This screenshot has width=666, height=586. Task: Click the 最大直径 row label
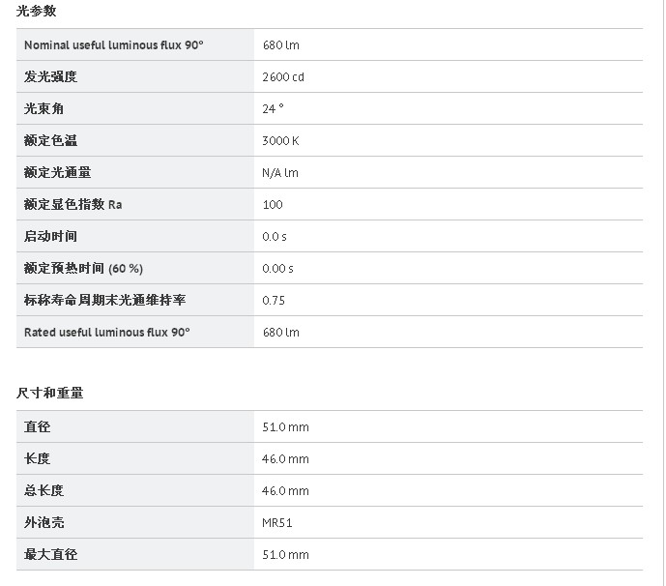point(50,554)
